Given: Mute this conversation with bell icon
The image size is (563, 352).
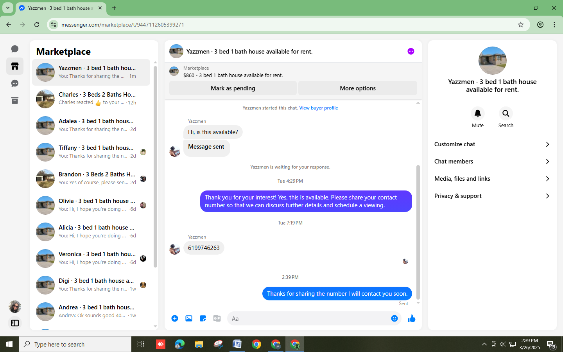Looking at the screenshot, I should click(x=478, y=113).
